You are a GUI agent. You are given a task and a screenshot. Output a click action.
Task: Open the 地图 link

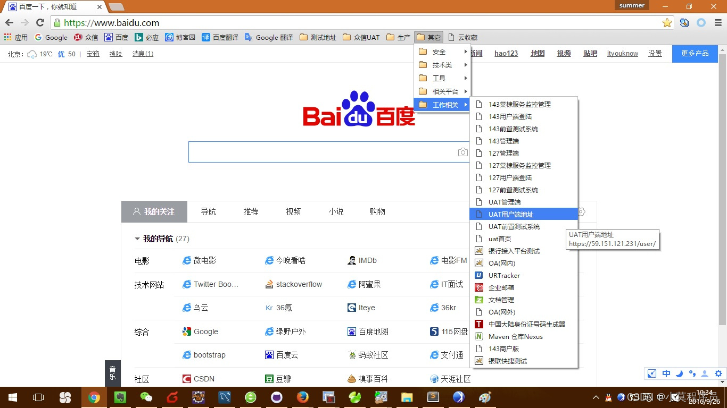tap(538, 54)
